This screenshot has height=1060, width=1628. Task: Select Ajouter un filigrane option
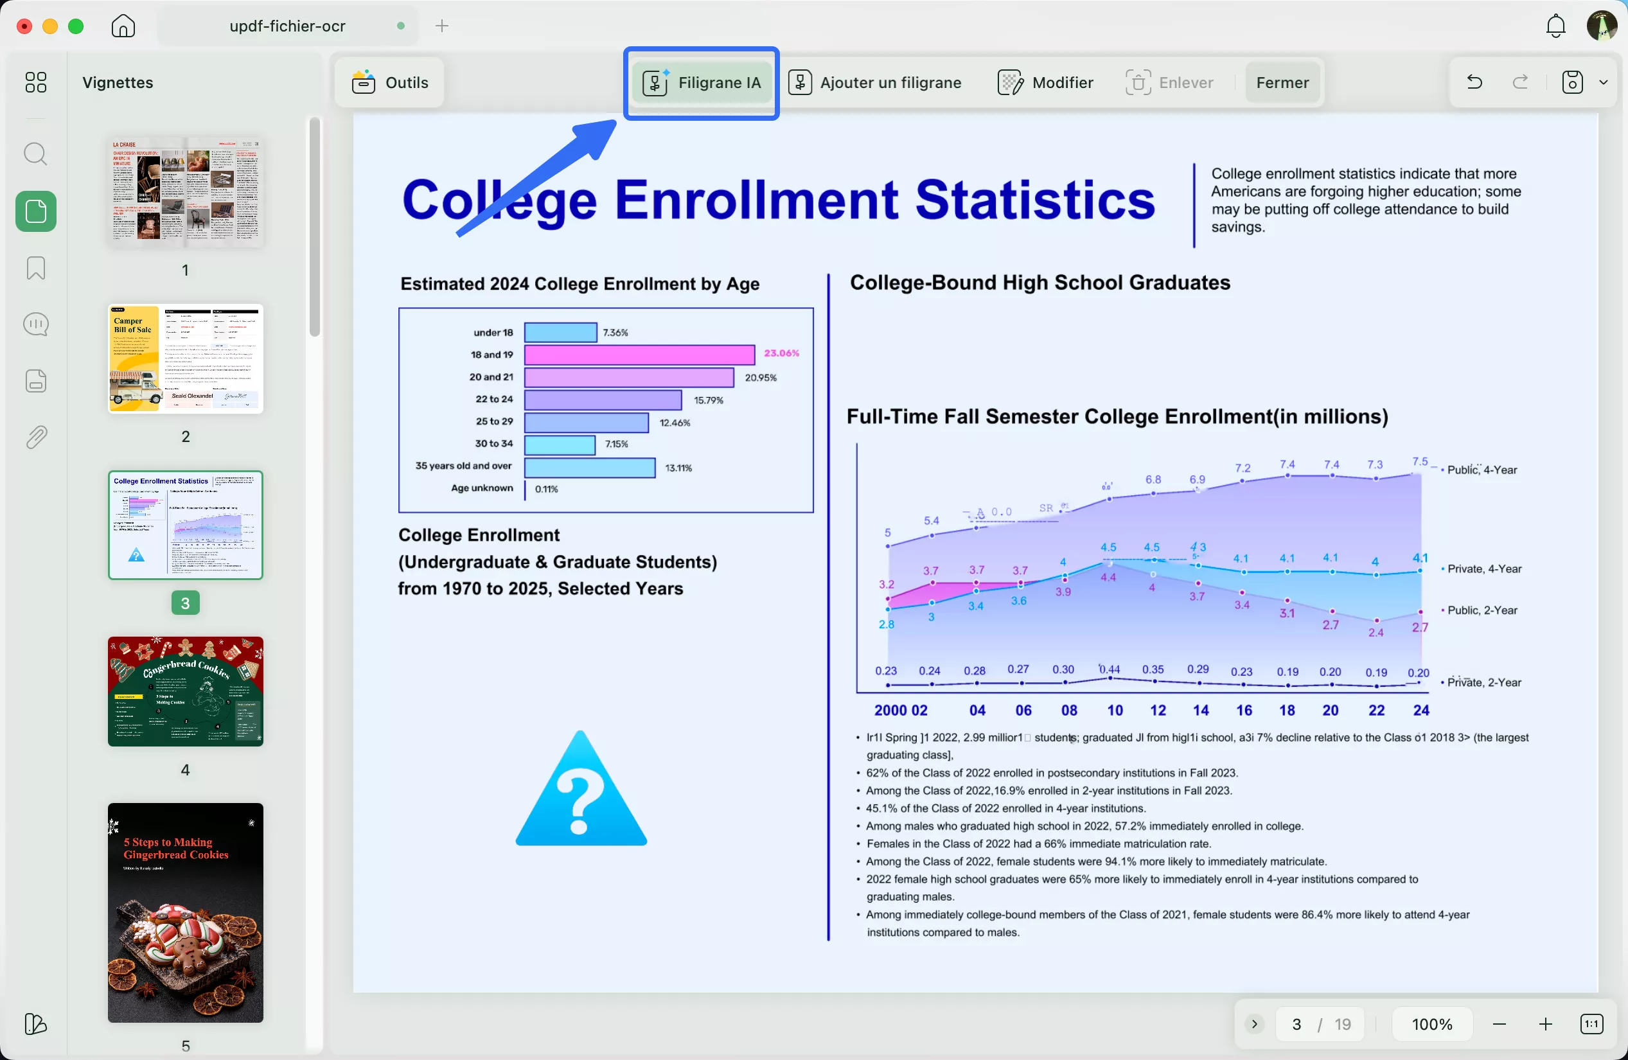[875, 83]
